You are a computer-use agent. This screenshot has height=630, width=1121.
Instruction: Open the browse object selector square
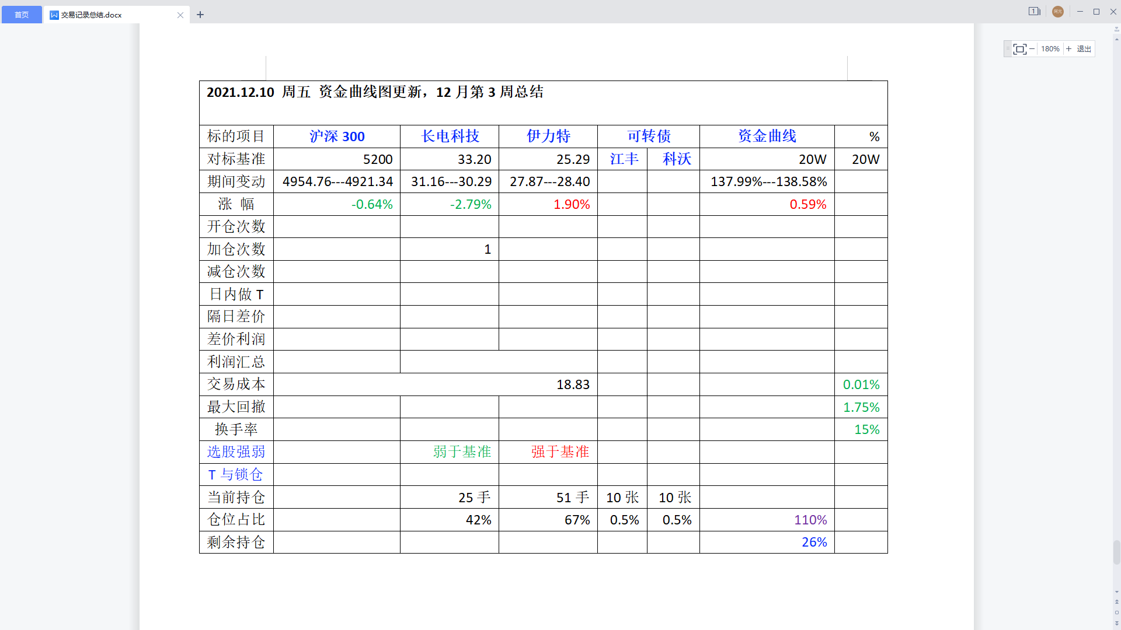coord(1117,612)
